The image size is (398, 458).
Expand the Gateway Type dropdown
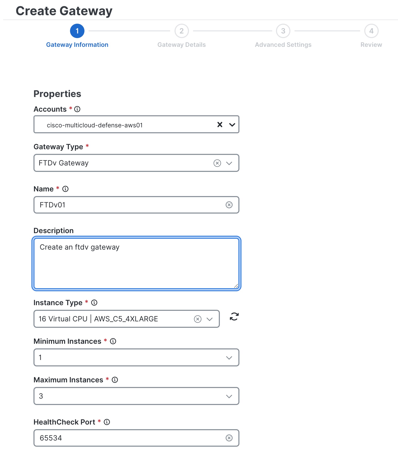pos(229,163)
